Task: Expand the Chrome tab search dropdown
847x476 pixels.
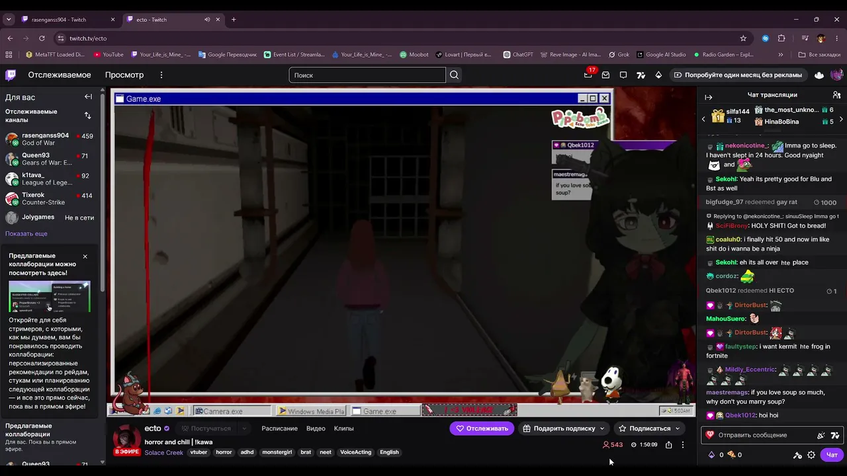Action: tap(9, 20)
